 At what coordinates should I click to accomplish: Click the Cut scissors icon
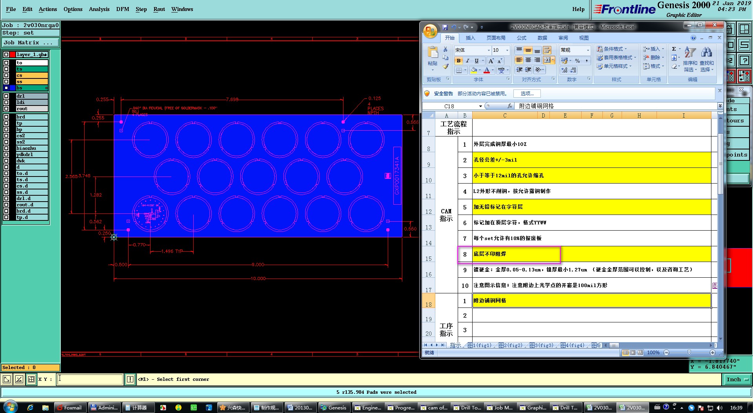tap(446, 49)
